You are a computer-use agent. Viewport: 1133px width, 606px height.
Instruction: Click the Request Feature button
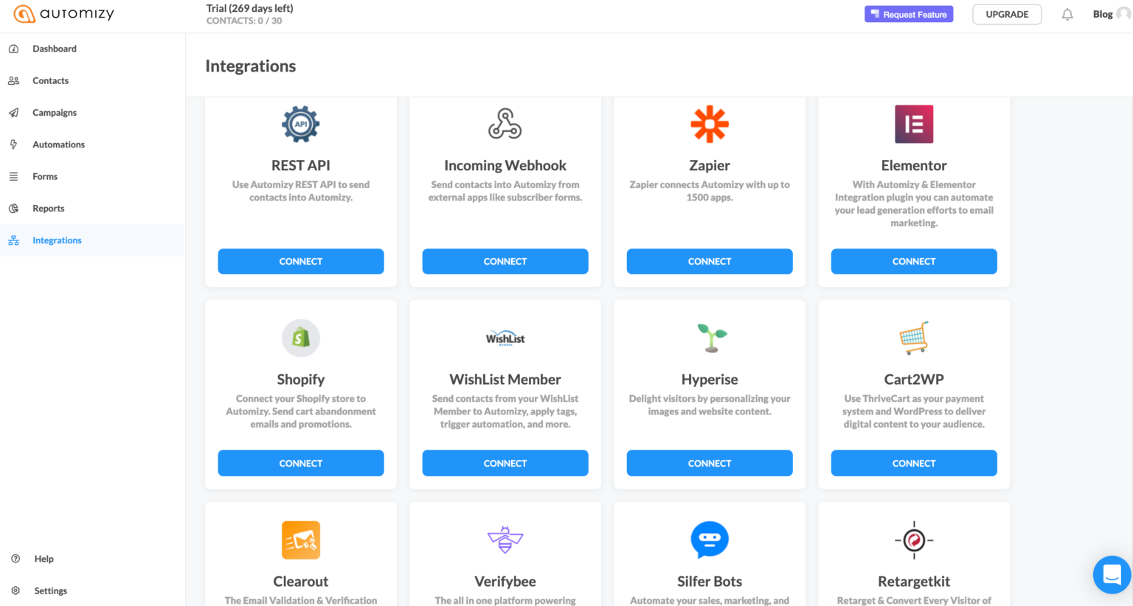click(x=908, y=14)
